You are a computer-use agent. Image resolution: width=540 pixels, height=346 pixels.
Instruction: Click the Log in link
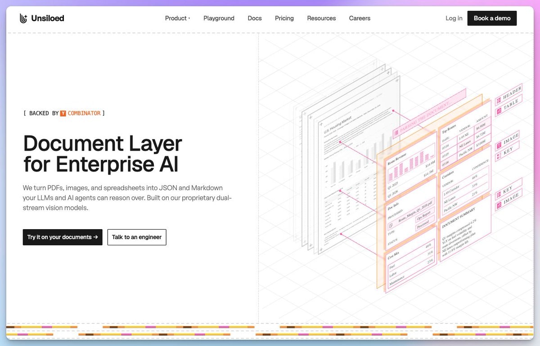[454, 18]
